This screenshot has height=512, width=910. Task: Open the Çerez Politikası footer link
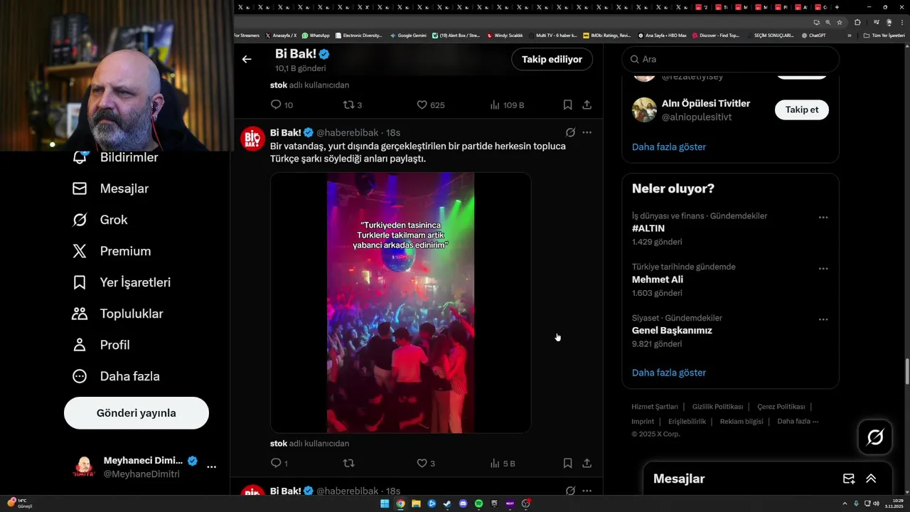pos(781,407)
